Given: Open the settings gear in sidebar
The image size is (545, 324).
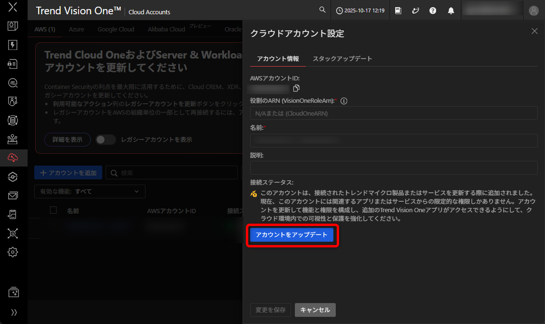Looking at the screenshot, I should coord(13,252).
